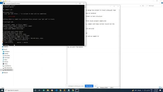Image resolution: width=163 pixels, height=92 pixels.
Task: Click the 'git push origin master' line in cmd
Action: tap(13, 31)
